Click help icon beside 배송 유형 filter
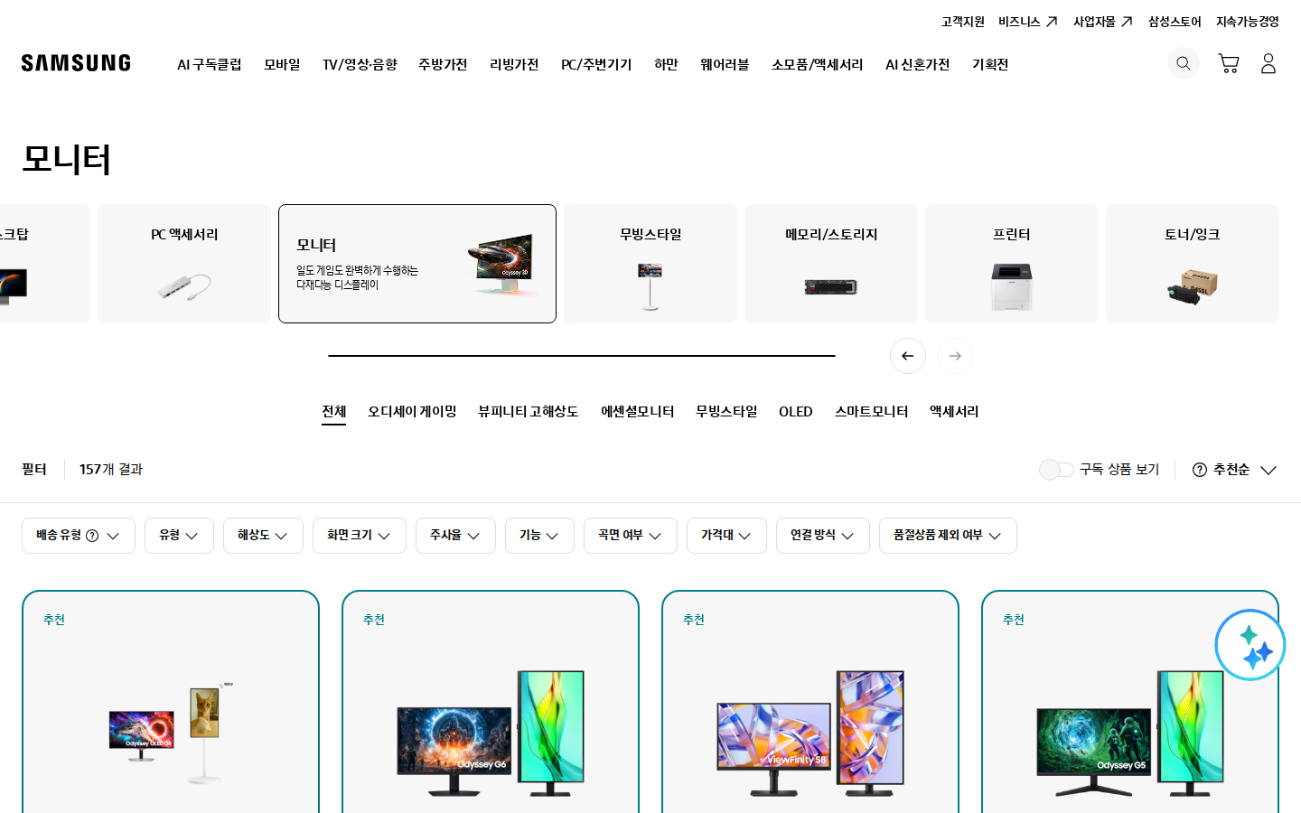 [x=92, y=536]
